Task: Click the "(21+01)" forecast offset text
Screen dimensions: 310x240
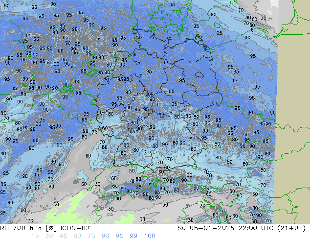Action: [x=292, y=228]
